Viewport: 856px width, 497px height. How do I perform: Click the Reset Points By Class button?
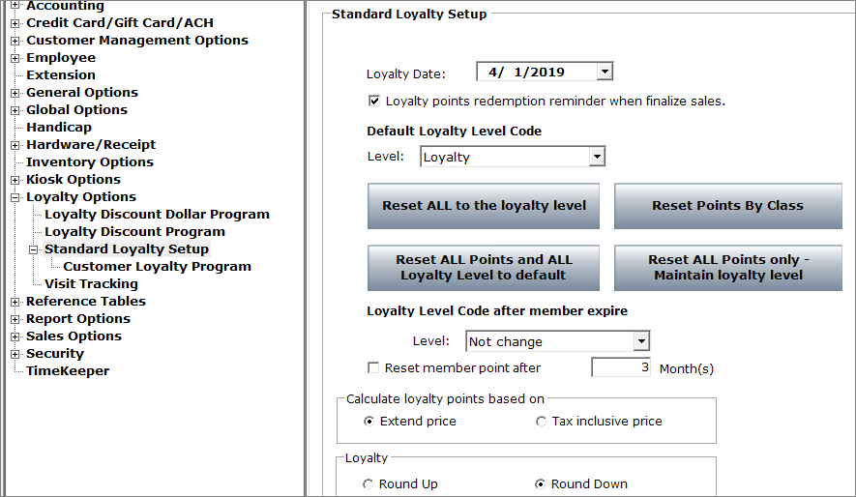coord(728,206)
